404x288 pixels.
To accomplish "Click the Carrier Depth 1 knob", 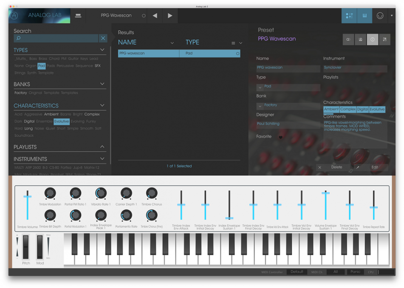I will 126,193.
